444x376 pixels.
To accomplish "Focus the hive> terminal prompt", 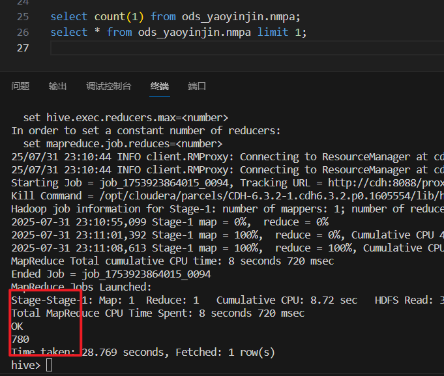I will click(50, 365).
